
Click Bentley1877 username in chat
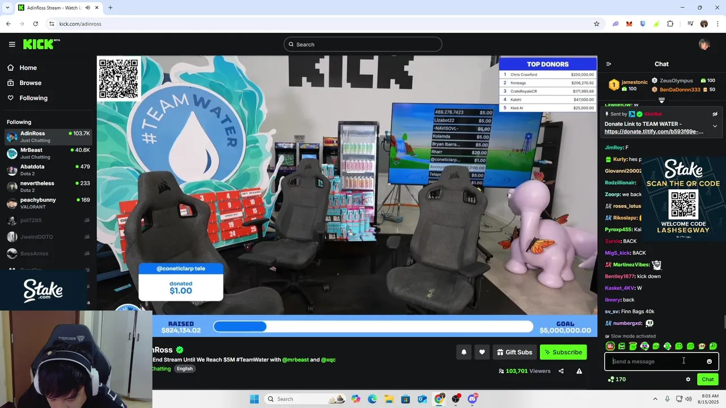(x=619, y=277)
